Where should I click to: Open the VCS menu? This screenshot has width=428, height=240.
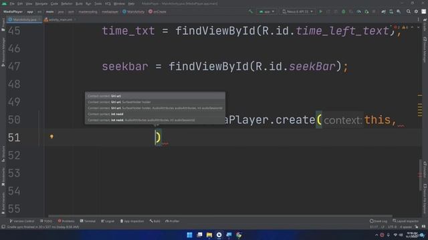(108, 4)
